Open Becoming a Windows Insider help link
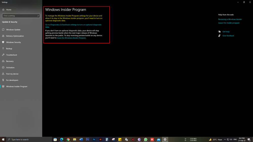The width and height of the screenshot is (253, 142). [x=230, y=19]
